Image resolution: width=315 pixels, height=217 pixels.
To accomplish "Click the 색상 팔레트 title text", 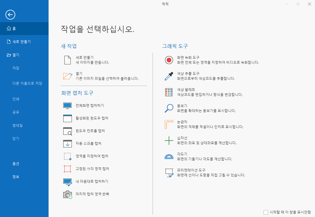I will pyautogui.click(x=186, y=90).
